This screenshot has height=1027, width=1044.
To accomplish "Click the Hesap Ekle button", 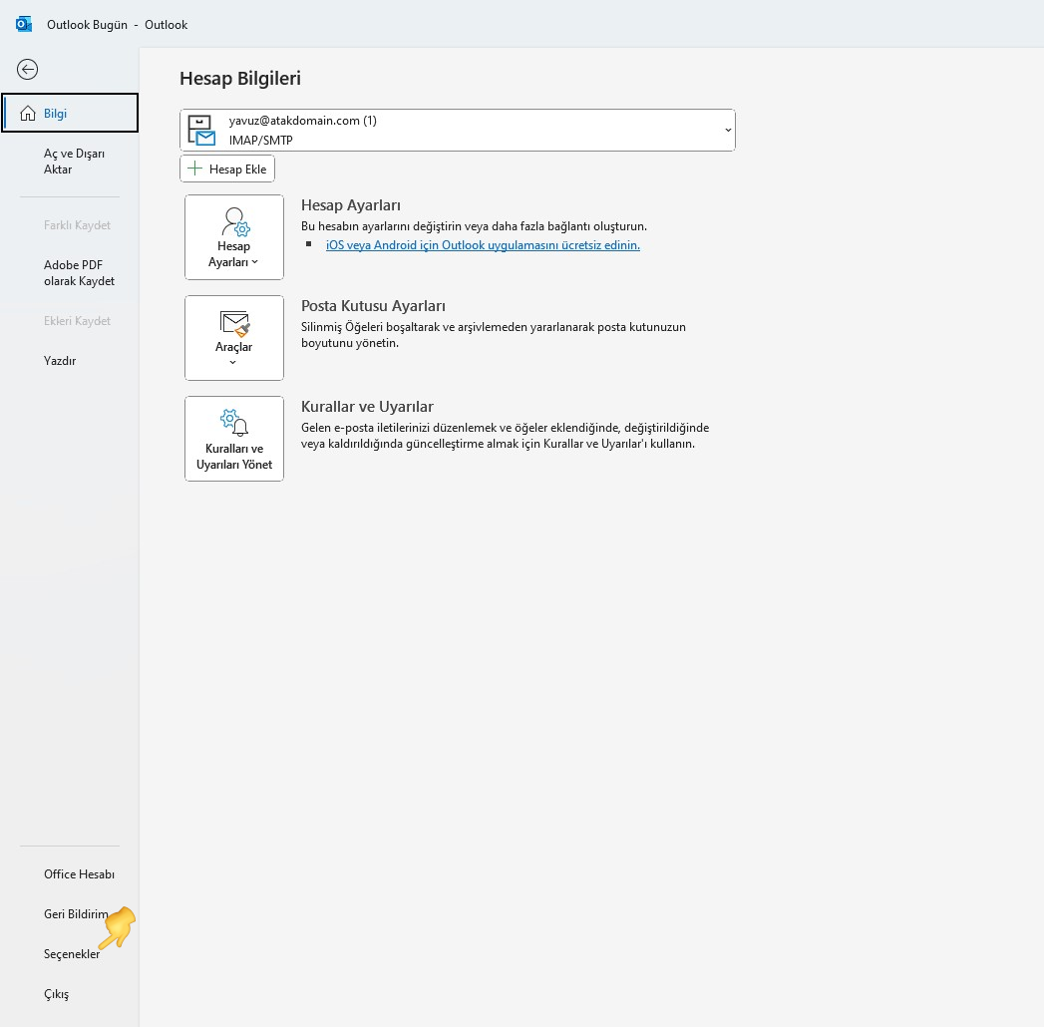I will (x=227, y=168).
